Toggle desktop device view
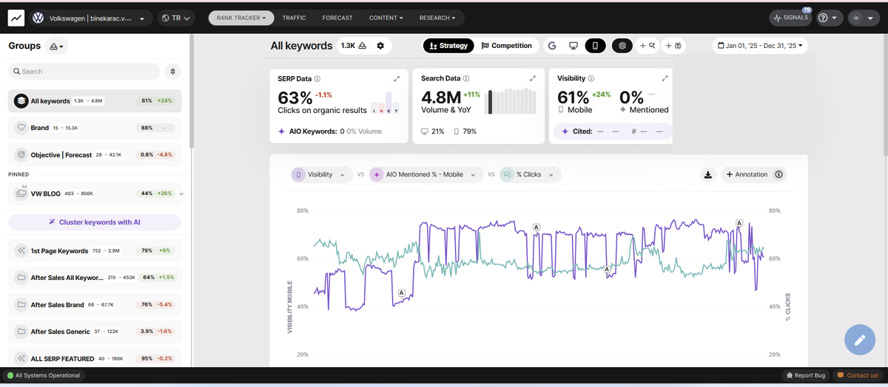The height and width of the screenshot is (387, 888). pos(573,46)
